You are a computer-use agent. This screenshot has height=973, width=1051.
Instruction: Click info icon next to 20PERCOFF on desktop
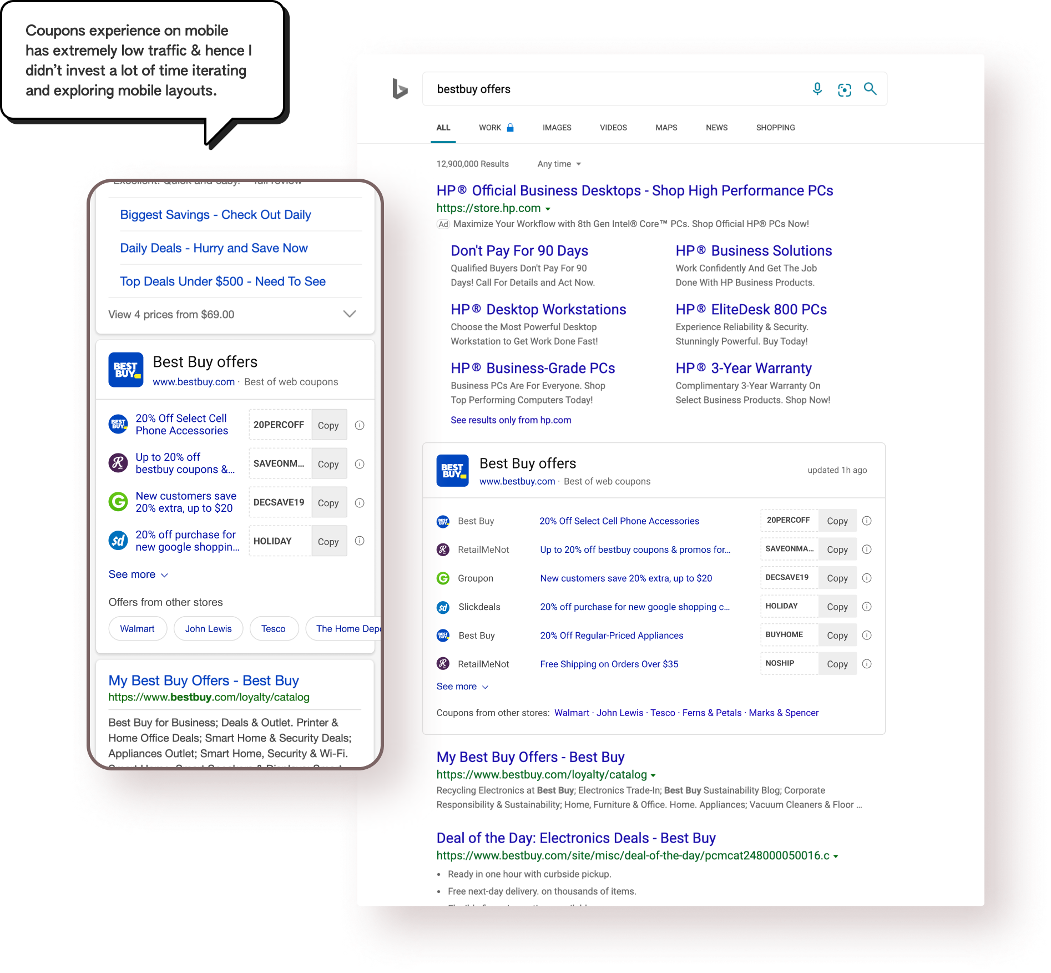(x=867, y=521)
